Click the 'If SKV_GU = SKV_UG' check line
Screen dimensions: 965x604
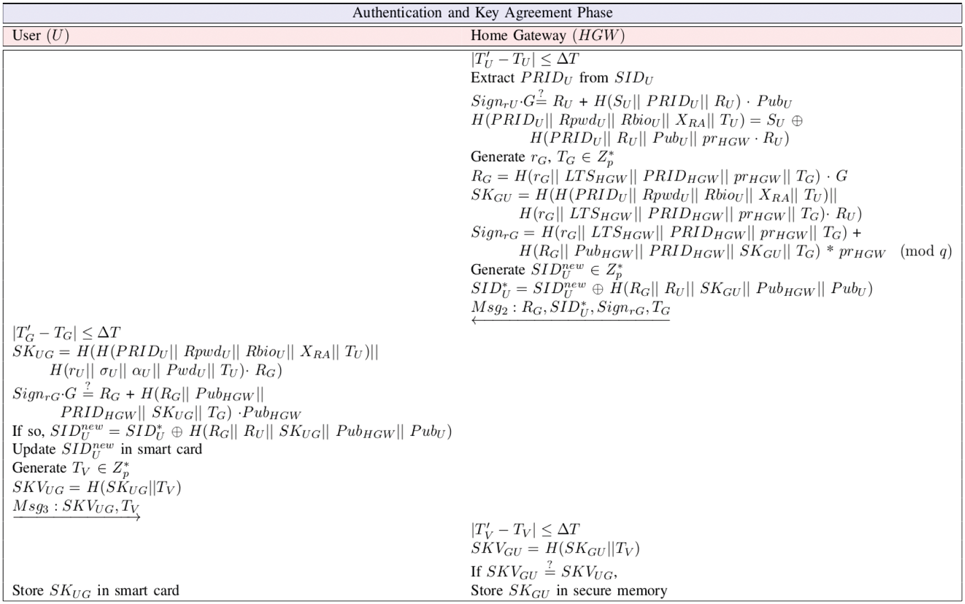pyautogui.click(x=544, y=571)
